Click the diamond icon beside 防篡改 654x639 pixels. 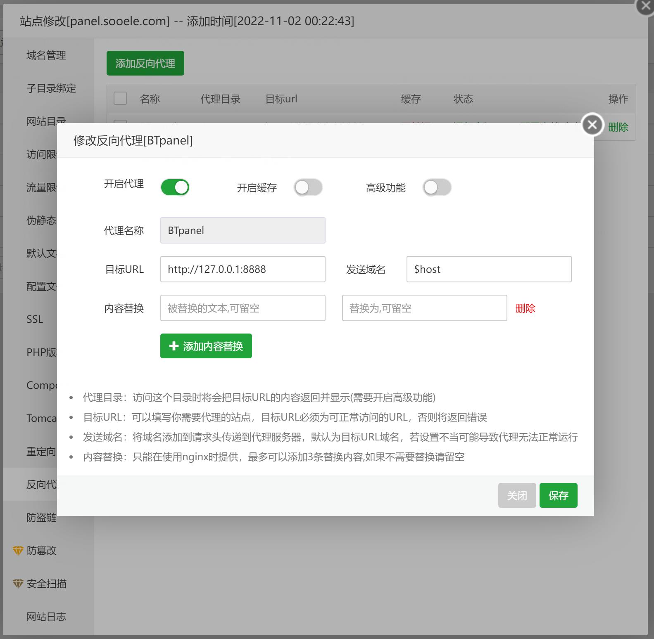pyautogui.click(x=18, y=551)
